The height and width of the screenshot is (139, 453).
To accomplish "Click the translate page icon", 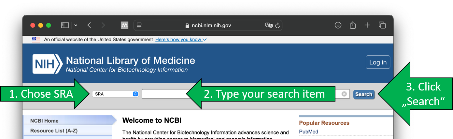I will pyautogui.click(x=269, y=25).
